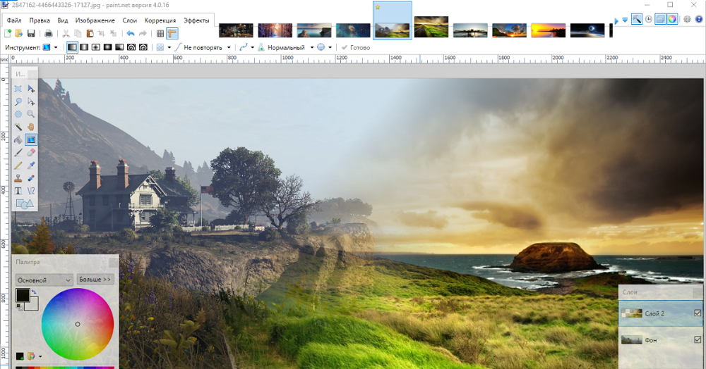Open the Коррекция menu
The height and width of the screenshot is (369, 706).
pyautogui.click(x=160, y=20)
